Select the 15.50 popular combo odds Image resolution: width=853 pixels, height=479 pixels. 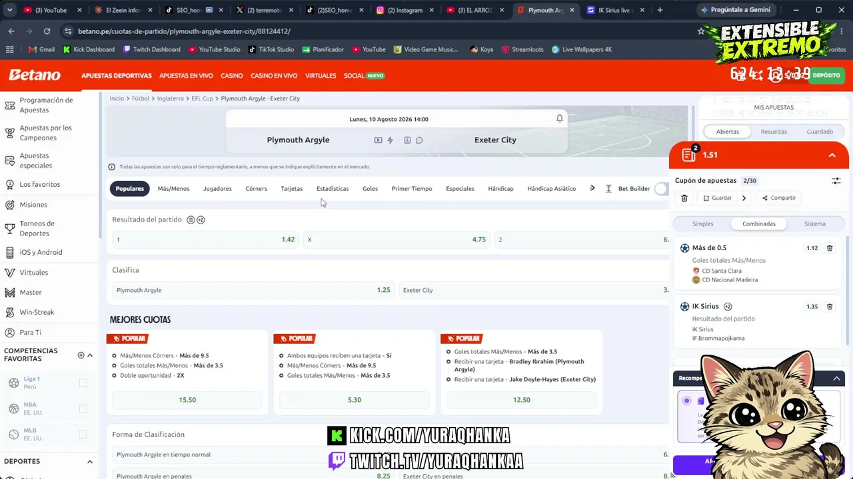click(x=187, y=400)
